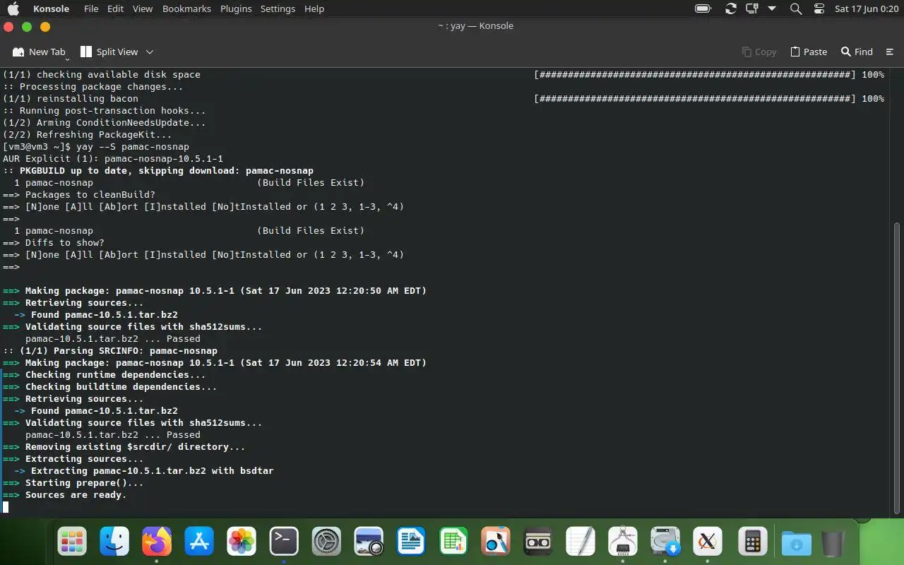Viewport: 904px width, 565px height.
Task: Click the 'Sources are ready.' line
Action: point(76,494)
